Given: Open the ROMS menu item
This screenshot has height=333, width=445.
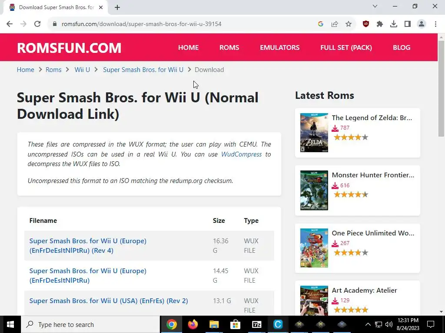Looking at the screenshot, I should tap(229, 48).
